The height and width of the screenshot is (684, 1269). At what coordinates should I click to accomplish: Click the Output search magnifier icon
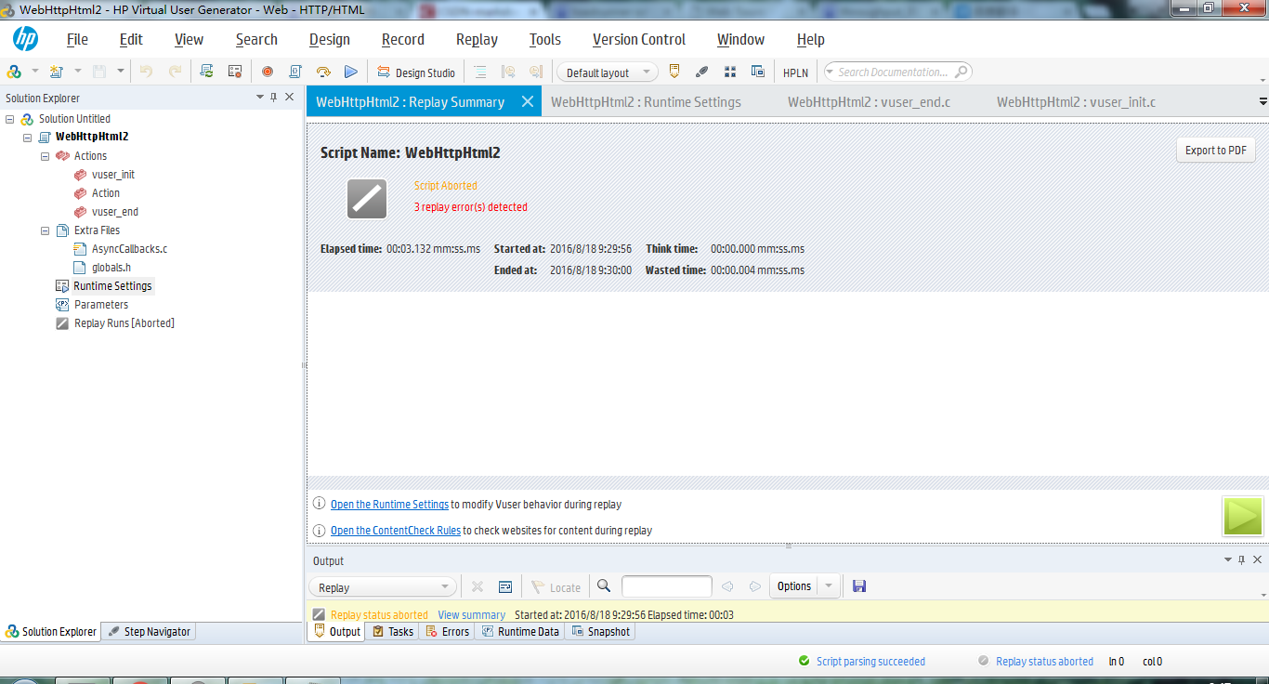pos(604,586)
